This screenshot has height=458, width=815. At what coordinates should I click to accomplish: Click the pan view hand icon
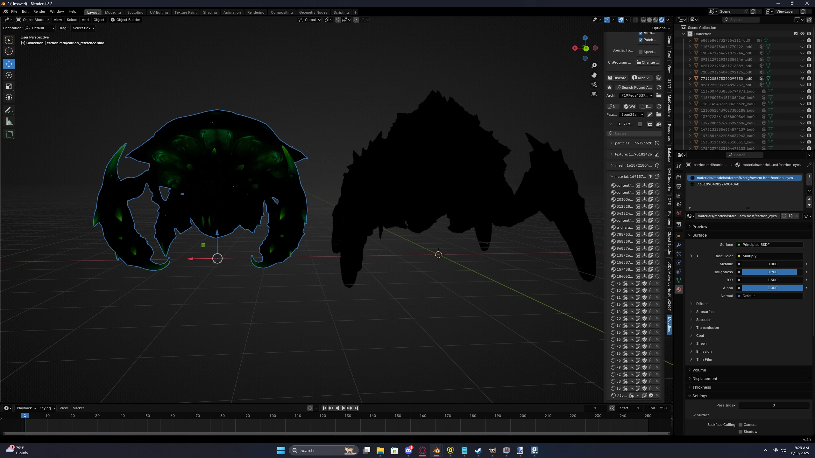594,75
